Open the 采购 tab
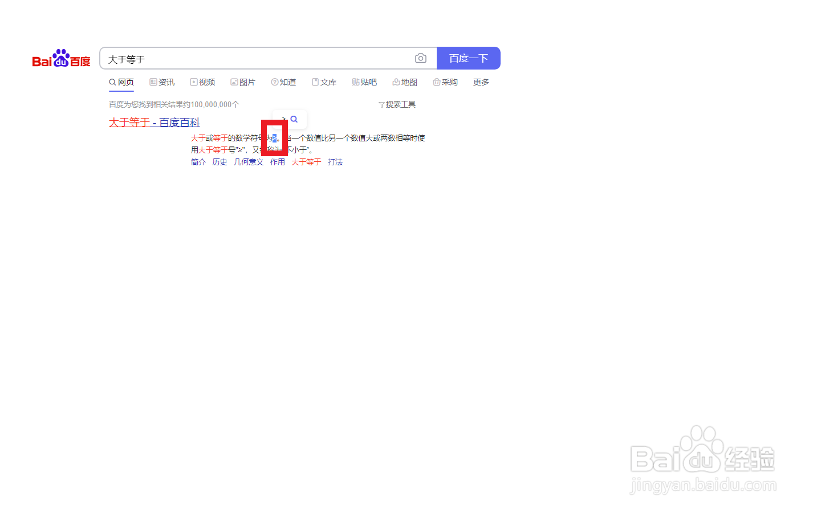821x513 pixels. (x=445, y=82)
